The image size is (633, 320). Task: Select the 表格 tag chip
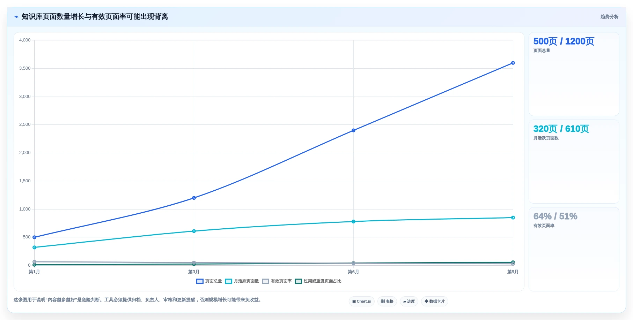387,302
